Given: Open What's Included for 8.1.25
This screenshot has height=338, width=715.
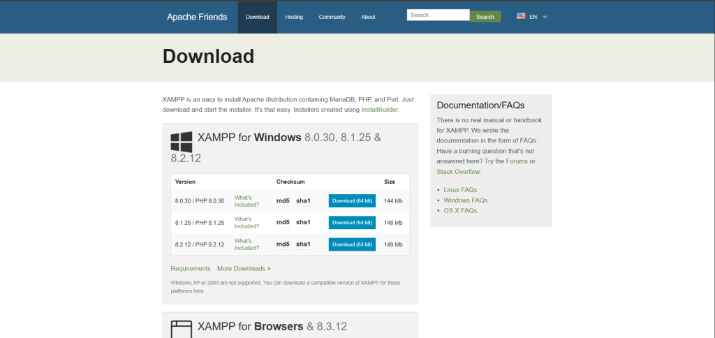Looking at the screenshot, I should (246, 223).
